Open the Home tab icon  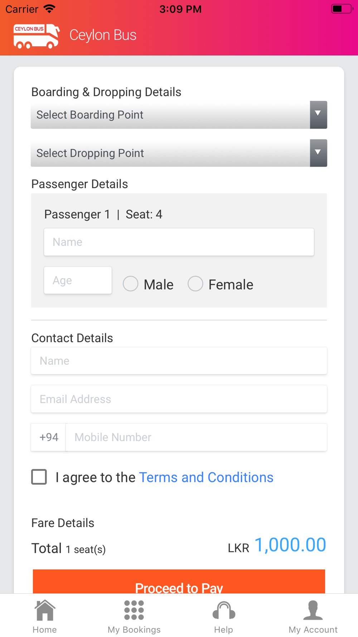click(x=45, y=610)
